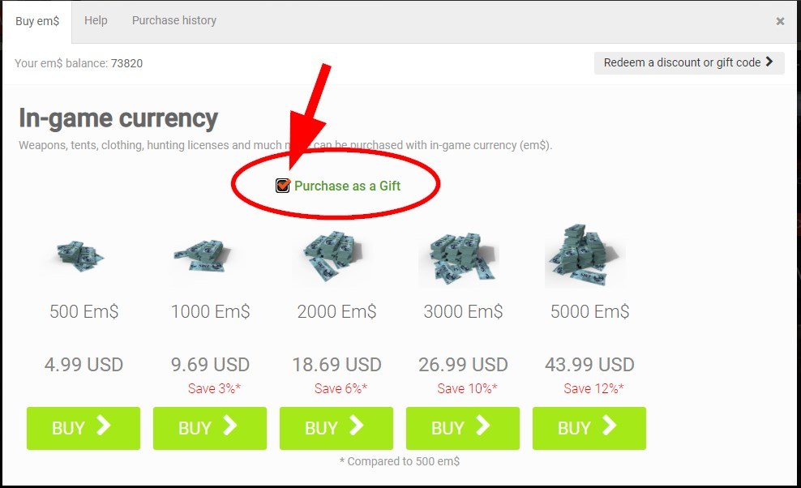Click the arrow icon in Redeem code button
The image size is (801, 488).
(x=769, y=62)
